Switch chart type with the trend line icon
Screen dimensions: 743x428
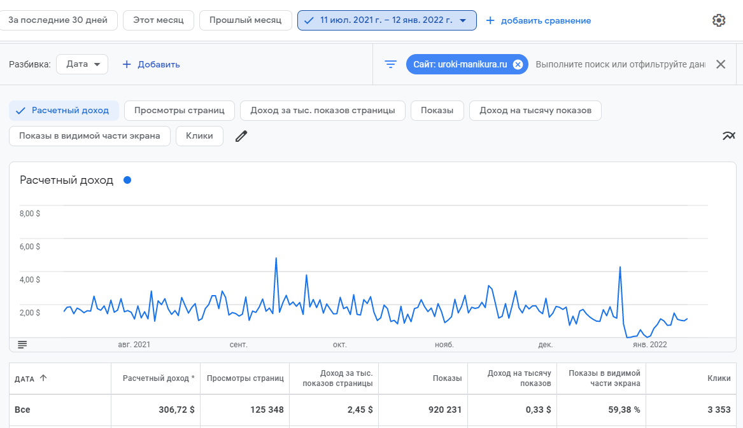pos(728,135)
